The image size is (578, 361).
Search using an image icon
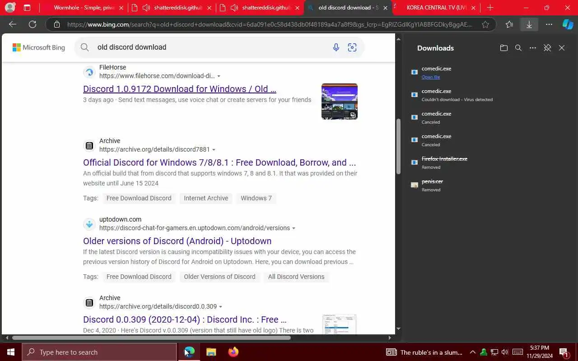tap(352, 47)
